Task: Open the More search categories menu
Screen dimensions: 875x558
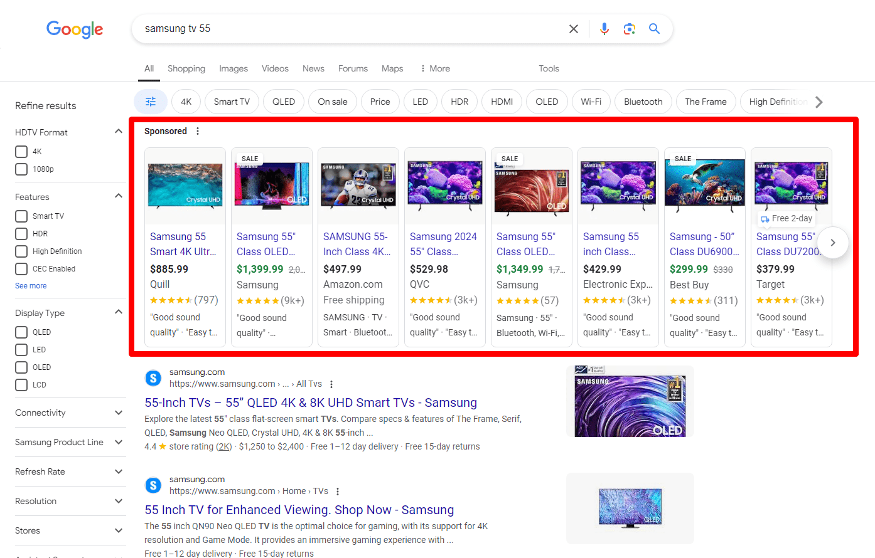Action: 434,68
